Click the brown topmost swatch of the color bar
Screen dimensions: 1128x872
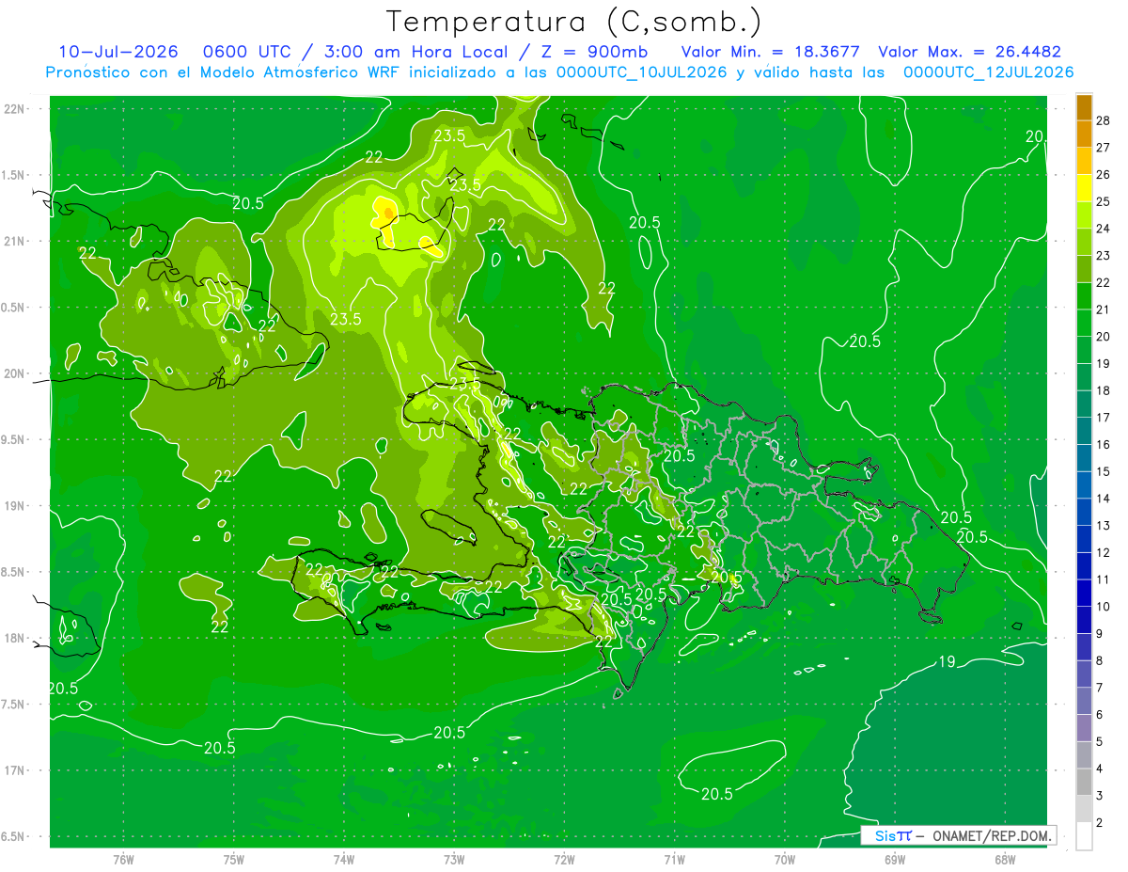[1084, 107]
